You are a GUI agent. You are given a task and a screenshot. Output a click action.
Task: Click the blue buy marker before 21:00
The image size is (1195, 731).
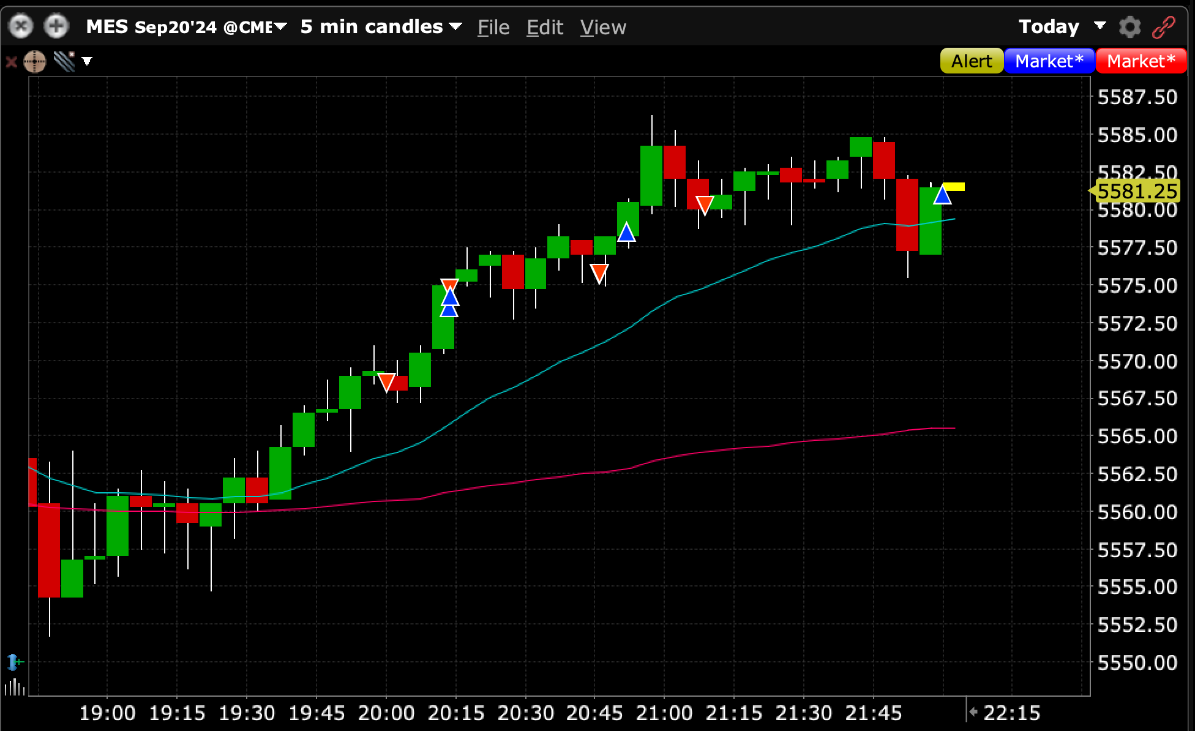(x=626, y=233)
